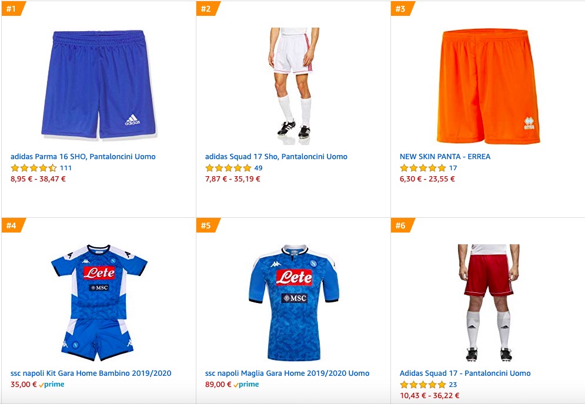Image resolution: width=585 pixels, height=404 pixels.
Task: Open the white adidas Squad 17 shorts image
Action: pyautogui.click(x=293, y=82)
